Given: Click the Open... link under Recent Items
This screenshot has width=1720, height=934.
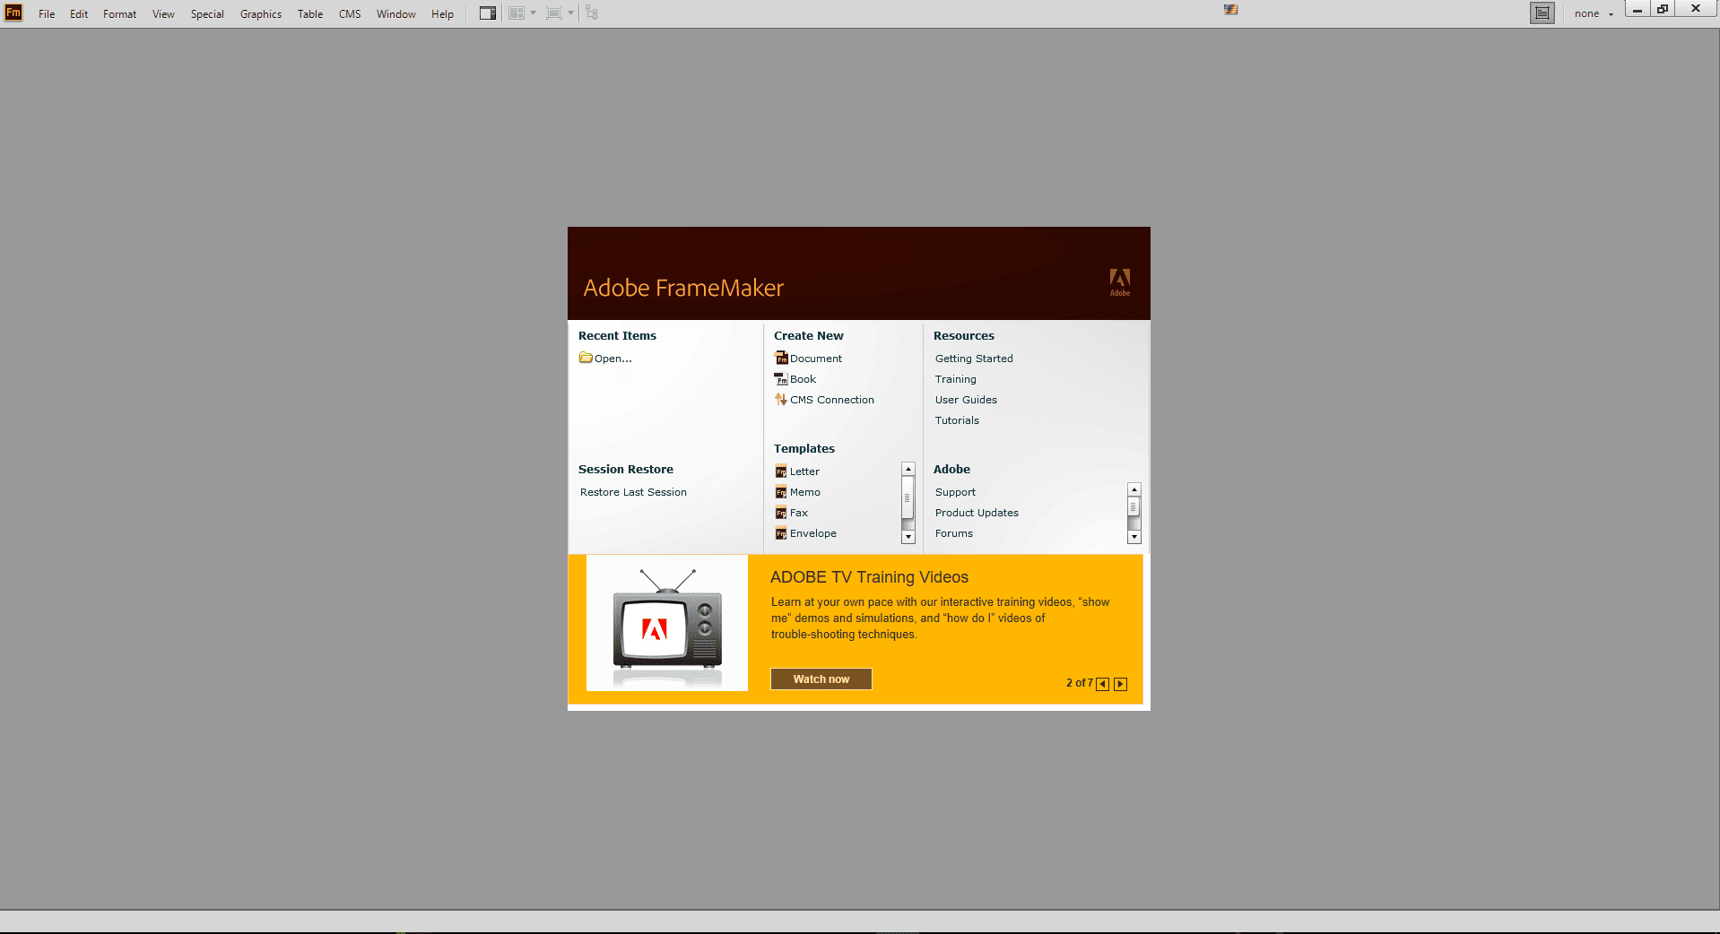Looking at the screenshot, I should click(x=613, y=359).
